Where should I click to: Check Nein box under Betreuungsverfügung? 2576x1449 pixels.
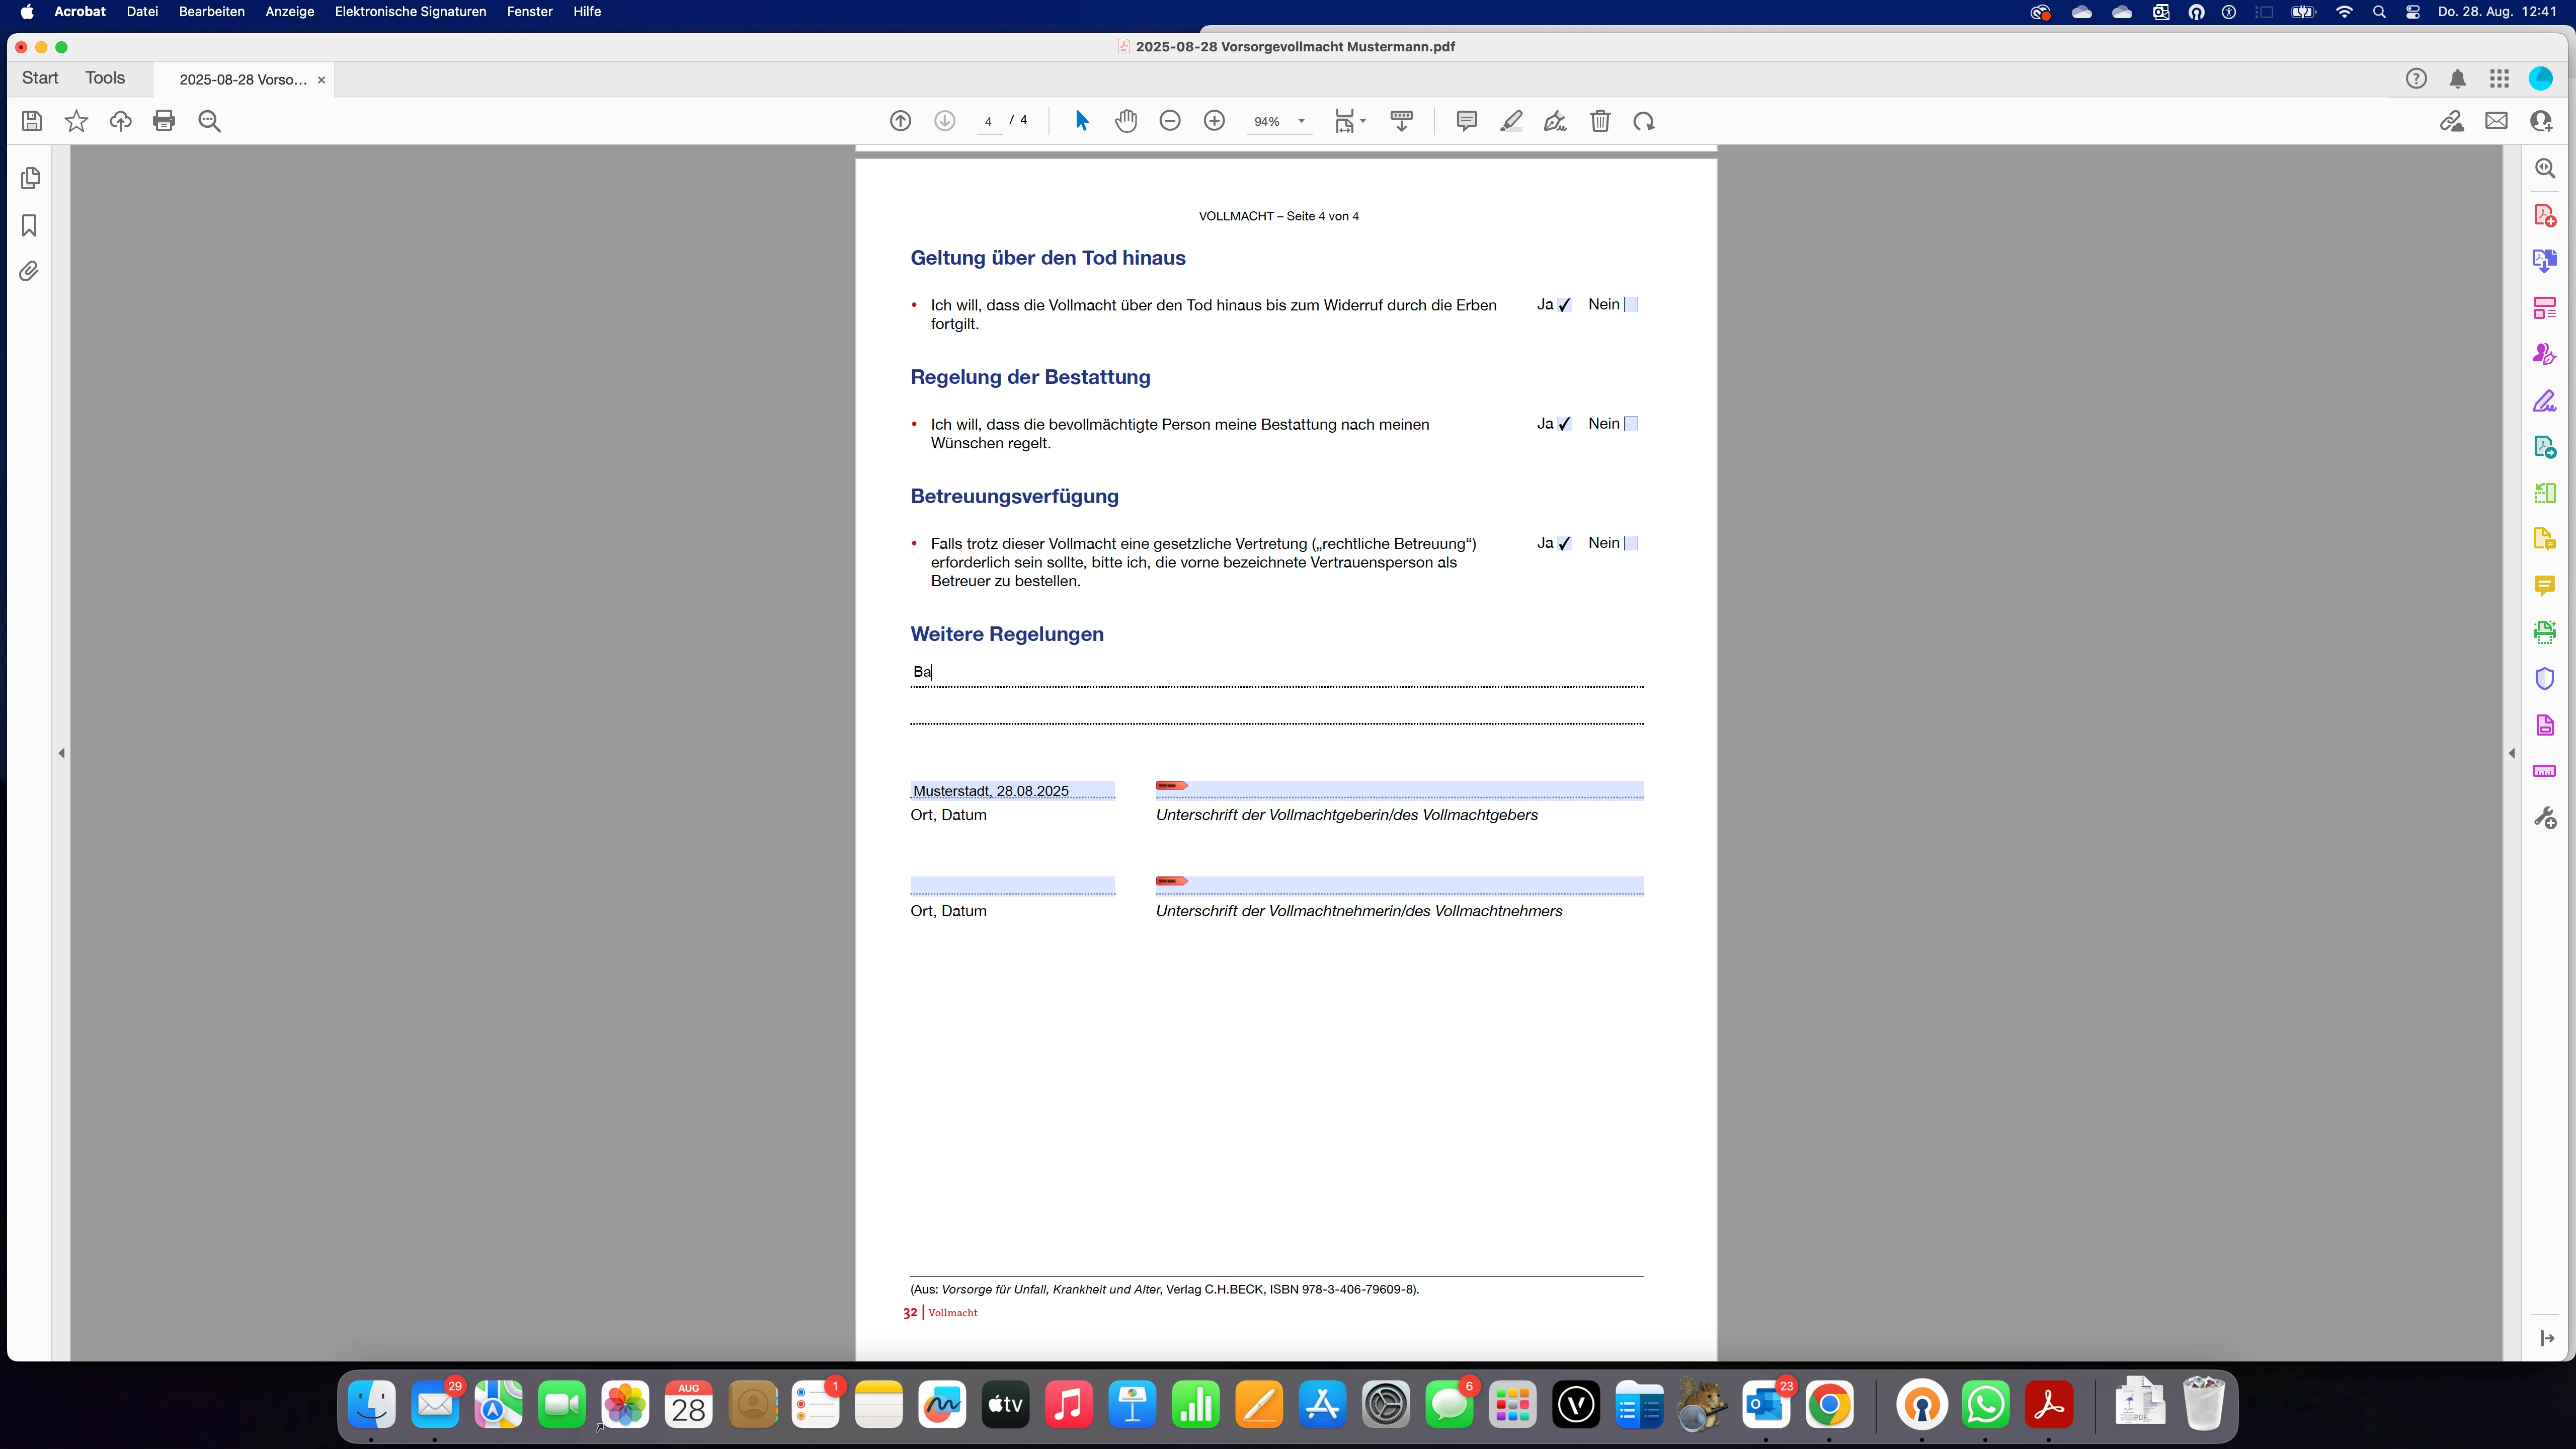point(1631,543)
